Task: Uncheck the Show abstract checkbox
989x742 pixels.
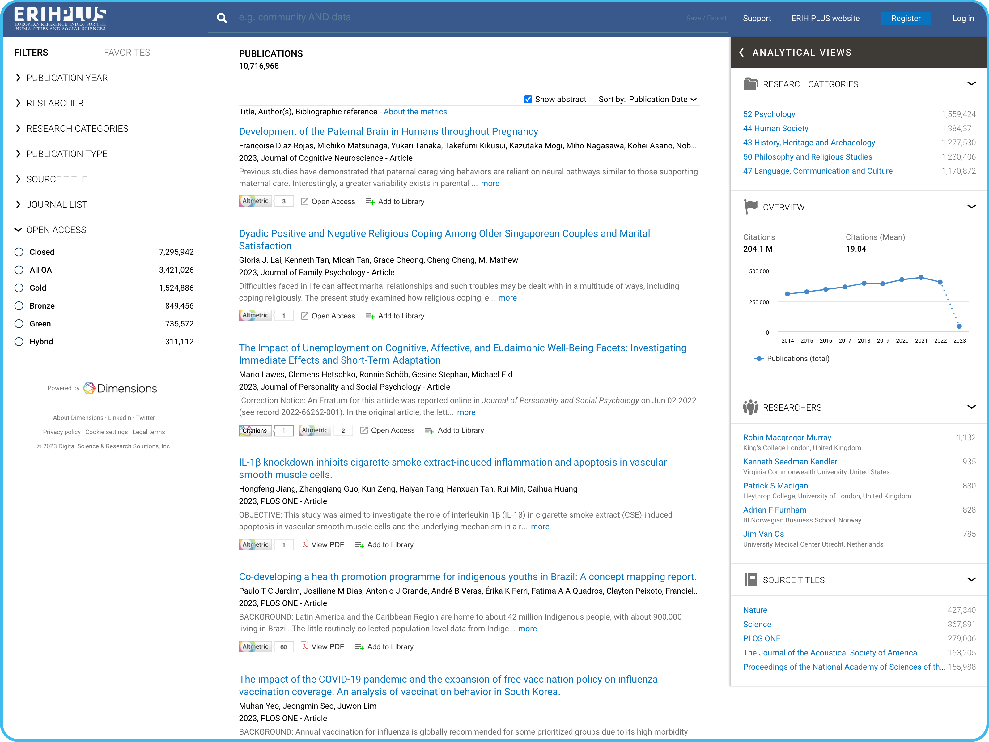Action: (528, 99)
